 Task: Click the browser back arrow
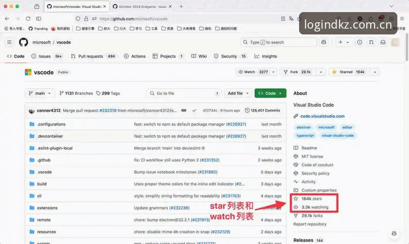point(7,19)
